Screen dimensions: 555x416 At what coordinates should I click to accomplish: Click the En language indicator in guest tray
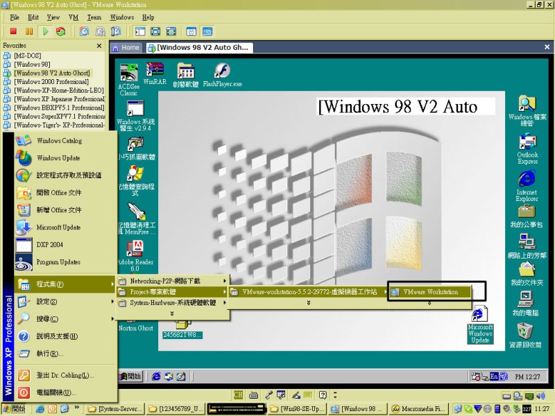pyautogui.click(x=494, y=376)
